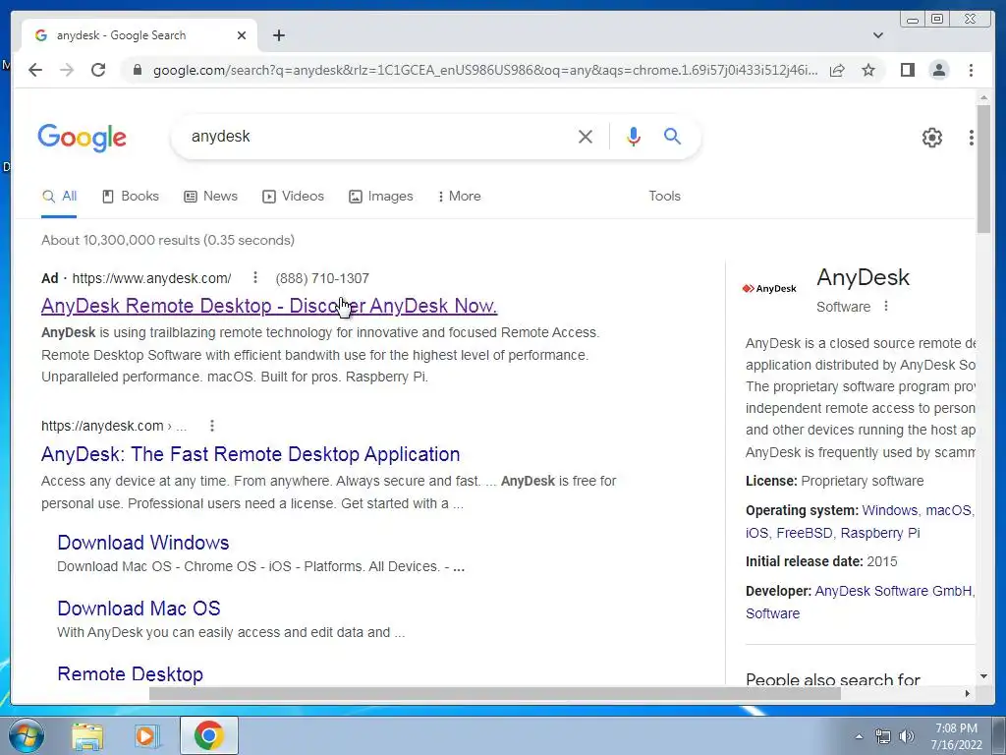Go back to the previous page
1006x755 pixels.
[x=35, y=70]
